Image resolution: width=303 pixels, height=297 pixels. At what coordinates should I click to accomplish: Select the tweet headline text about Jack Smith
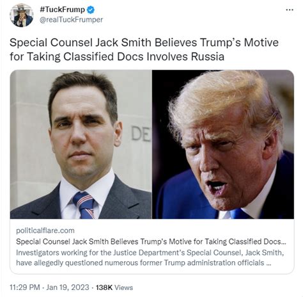coord(144,49)
